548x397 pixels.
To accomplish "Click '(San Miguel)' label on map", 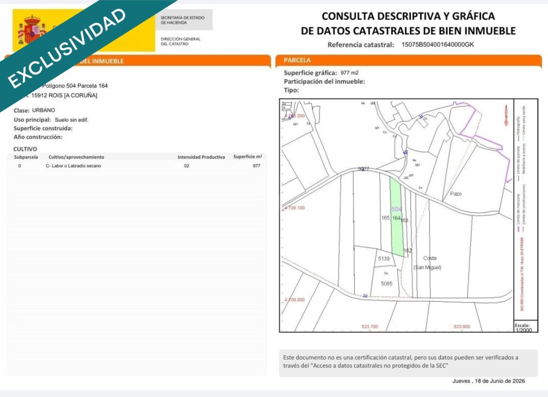I will (428, 268).
